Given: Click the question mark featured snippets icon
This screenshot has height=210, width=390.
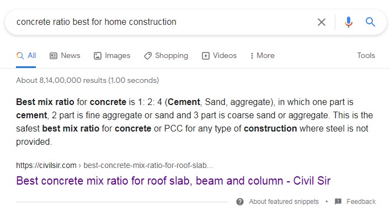Looking at the screenshot, I should [x=240, y=202].
